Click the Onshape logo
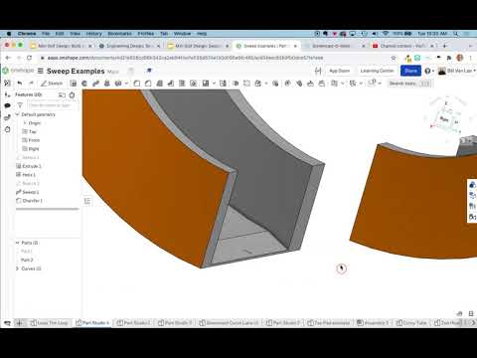The height and width of the screenshot is (358, 477). [18, 71]
